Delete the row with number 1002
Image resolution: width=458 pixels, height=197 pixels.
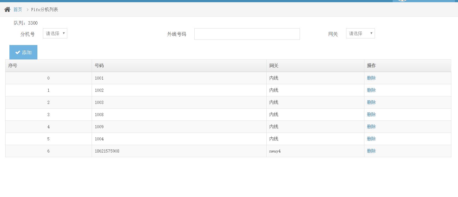(371, 90)
